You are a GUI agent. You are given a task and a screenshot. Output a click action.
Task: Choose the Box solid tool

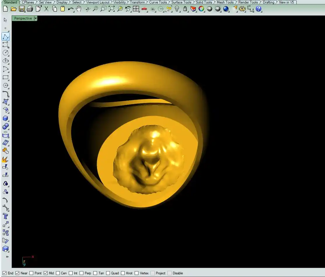click(6, 118)
